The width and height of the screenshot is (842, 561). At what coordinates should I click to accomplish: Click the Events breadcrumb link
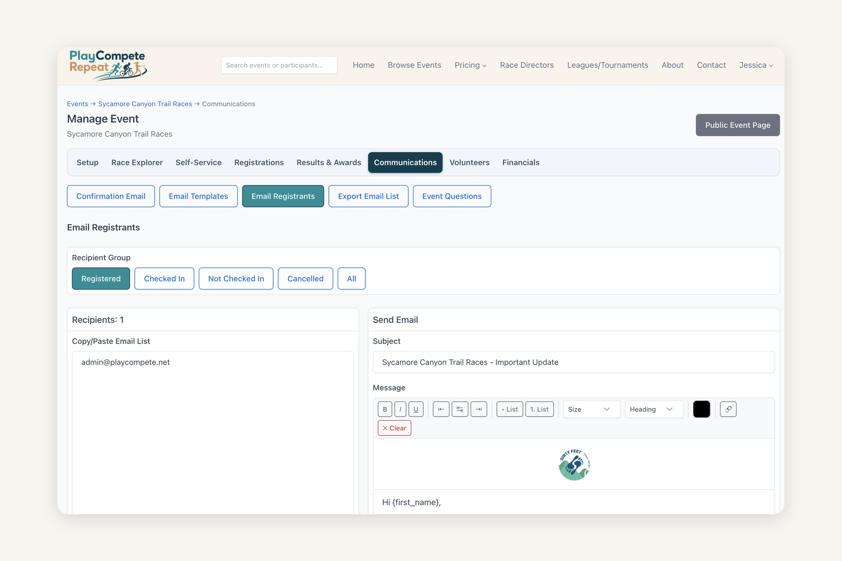tap(77, 104)
